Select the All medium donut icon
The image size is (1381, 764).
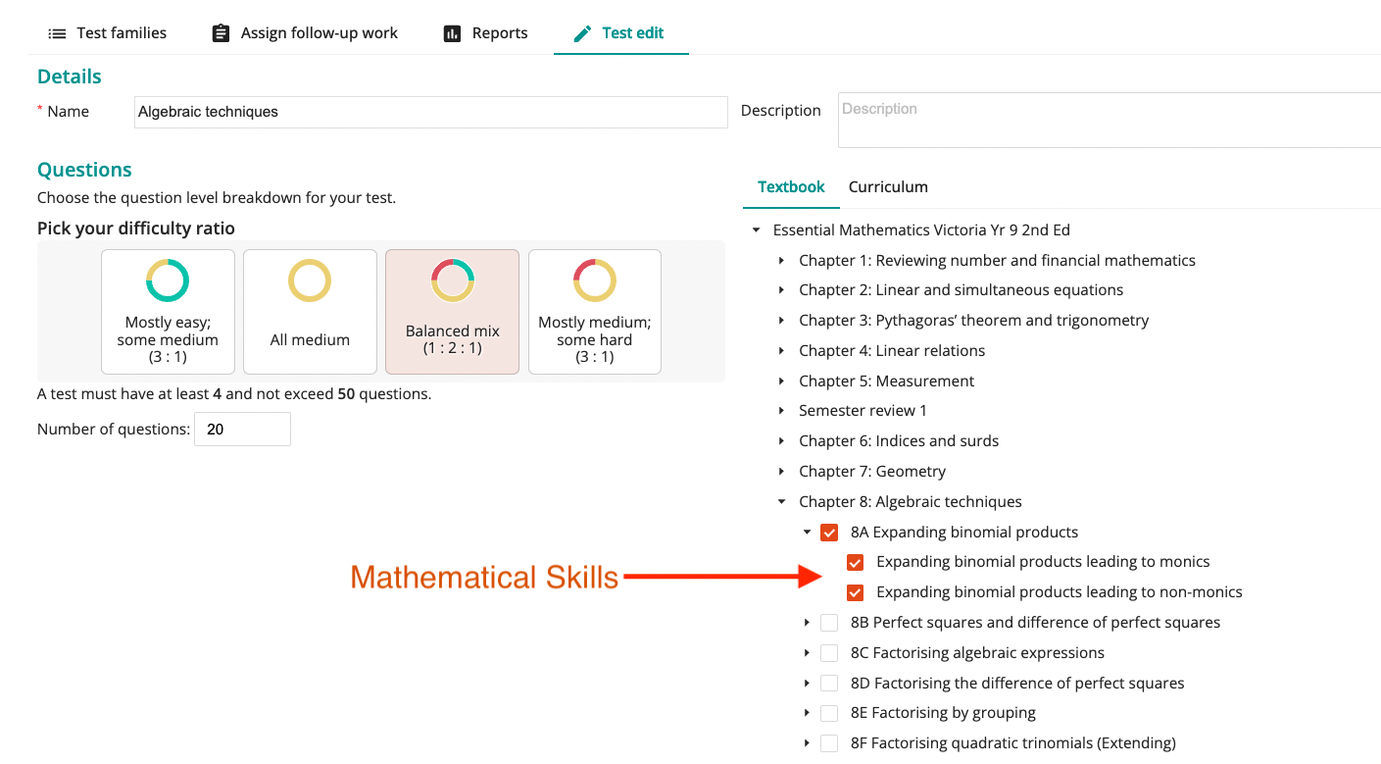pos(310,280)
